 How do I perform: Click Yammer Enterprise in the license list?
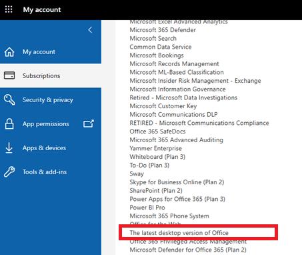(x=155, y=148)
